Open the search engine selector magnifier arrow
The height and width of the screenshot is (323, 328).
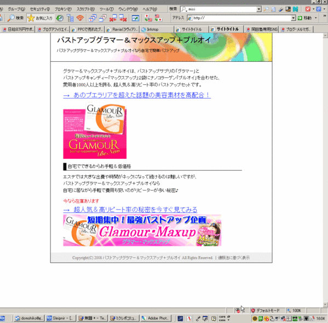pyautogui.click(x=184, y=9)
